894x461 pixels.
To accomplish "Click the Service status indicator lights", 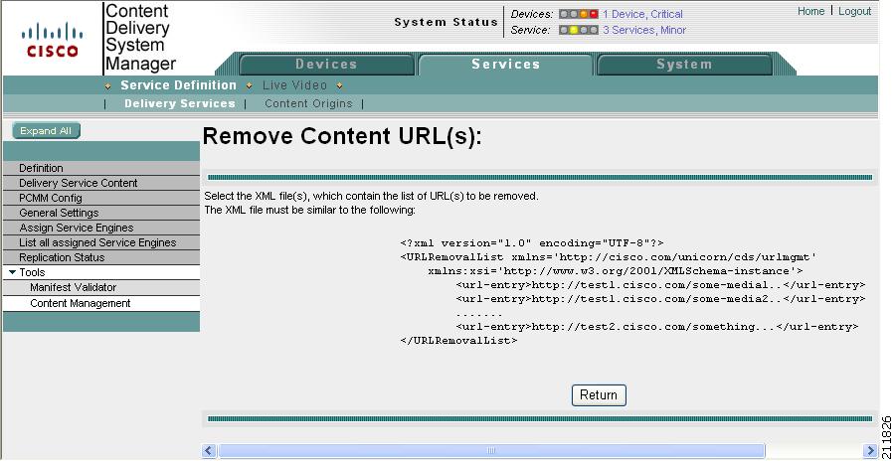I will coord(578,30).
